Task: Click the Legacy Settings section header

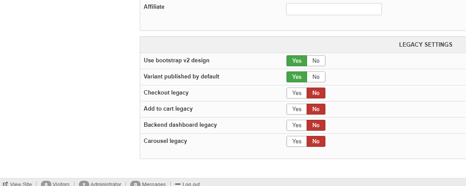Action: pyautogui.click(x=425, y=44)
